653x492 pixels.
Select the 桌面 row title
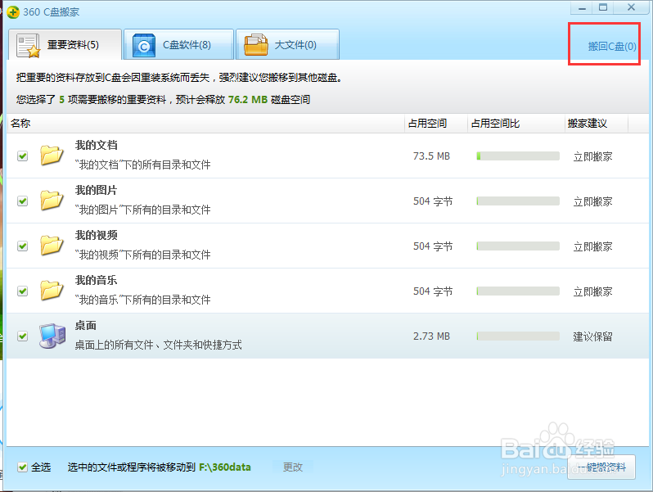pyautogui.click(x=86, y=325)
